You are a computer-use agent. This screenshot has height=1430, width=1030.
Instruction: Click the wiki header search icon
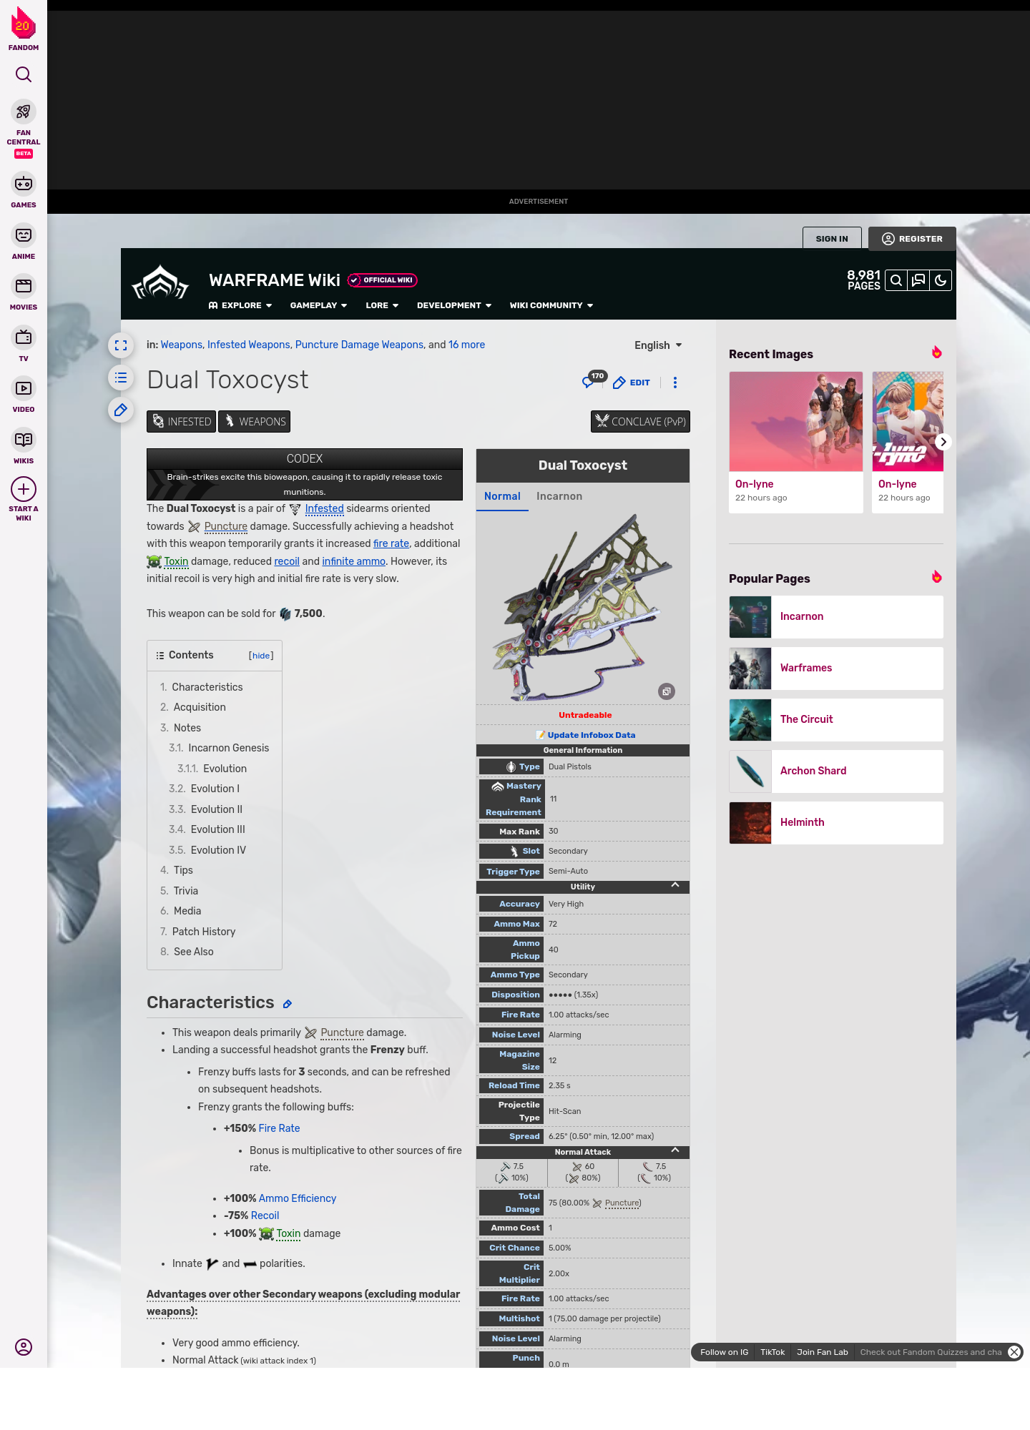(896, 280)
